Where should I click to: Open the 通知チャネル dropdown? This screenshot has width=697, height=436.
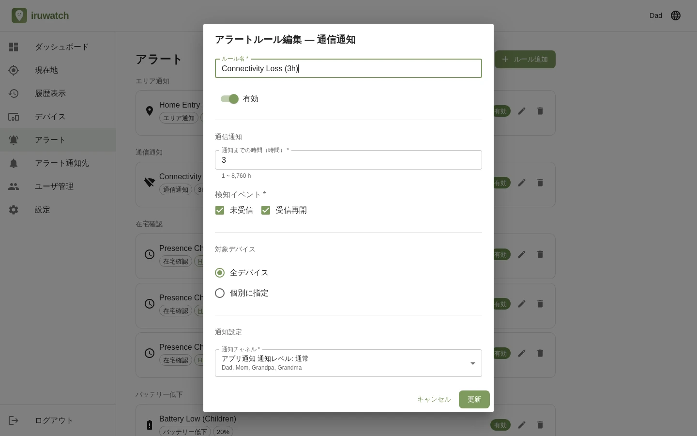pos(348,363)
